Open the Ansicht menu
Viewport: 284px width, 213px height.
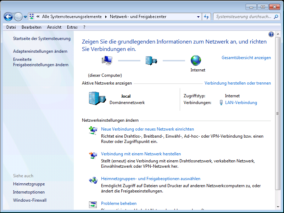point(54,27)
